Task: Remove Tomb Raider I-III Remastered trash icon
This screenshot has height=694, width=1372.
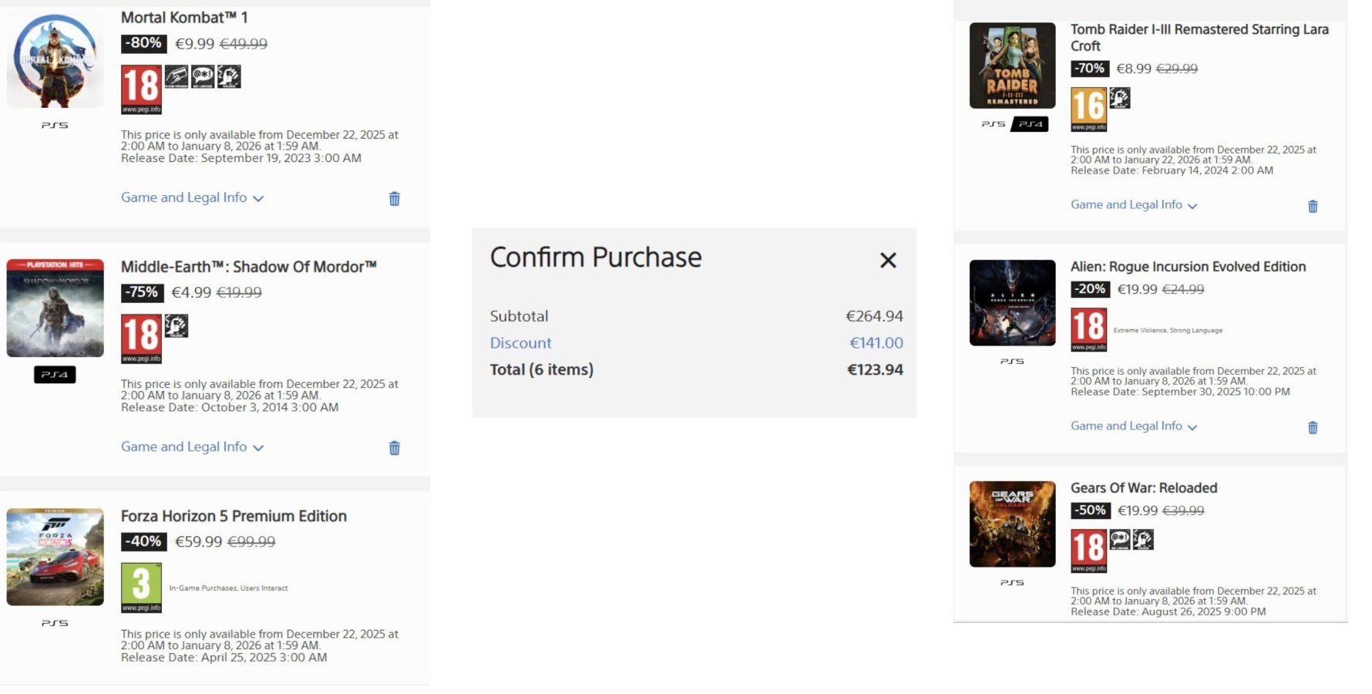Action: [1312, 207]
